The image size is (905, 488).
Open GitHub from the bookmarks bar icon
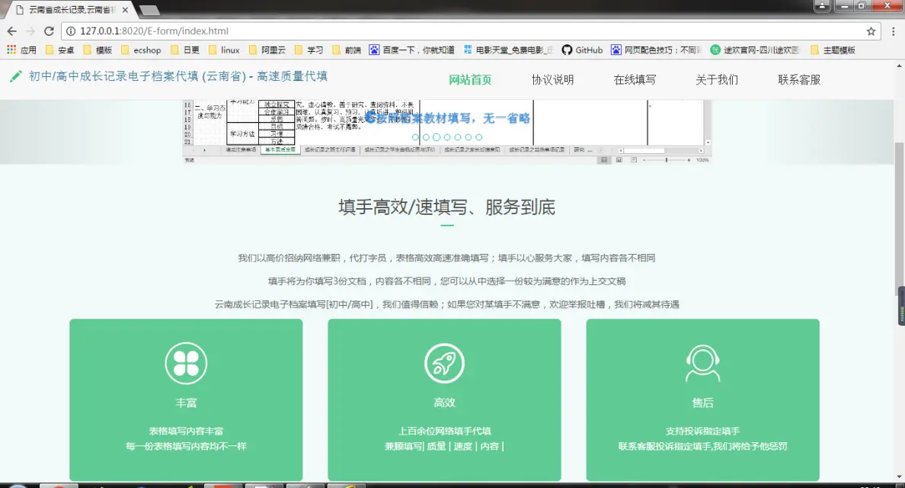pyautogui.click(x=569, y=48)
